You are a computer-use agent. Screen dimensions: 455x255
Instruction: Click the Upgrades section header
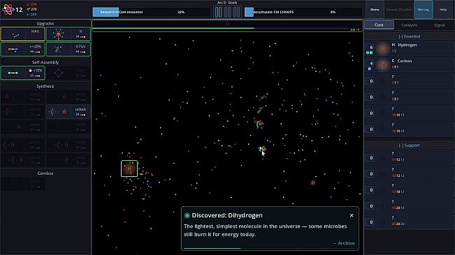point(45,24)
